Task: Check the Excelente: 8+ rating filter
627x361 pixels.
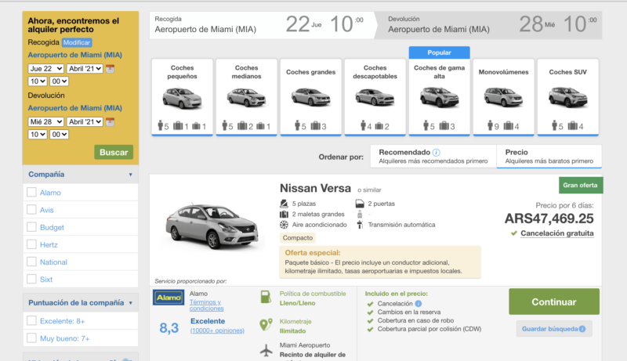Action: (31, 320)
